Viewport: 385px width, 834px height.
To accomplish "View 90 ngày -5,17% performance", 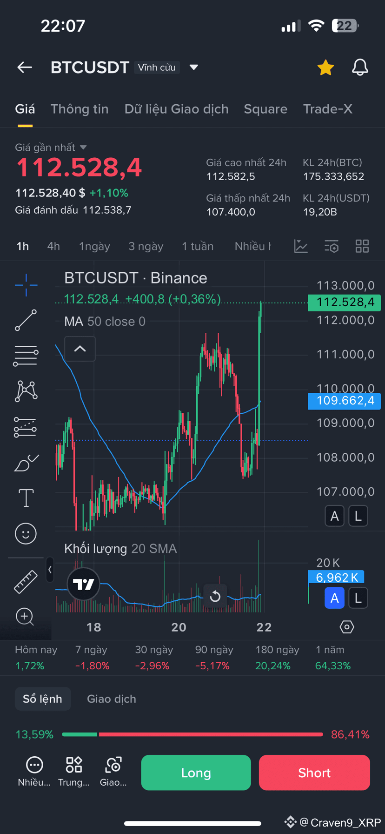I will pyautogui.click(x=214, y=658).
